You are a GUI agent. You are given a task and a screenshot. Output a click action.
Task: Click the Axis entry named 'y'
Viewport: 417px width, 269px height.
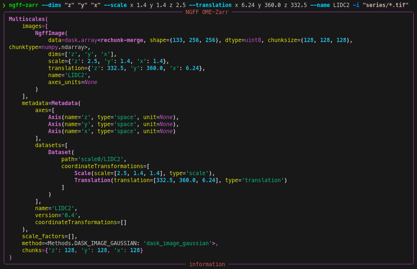(x=113, y=124)
